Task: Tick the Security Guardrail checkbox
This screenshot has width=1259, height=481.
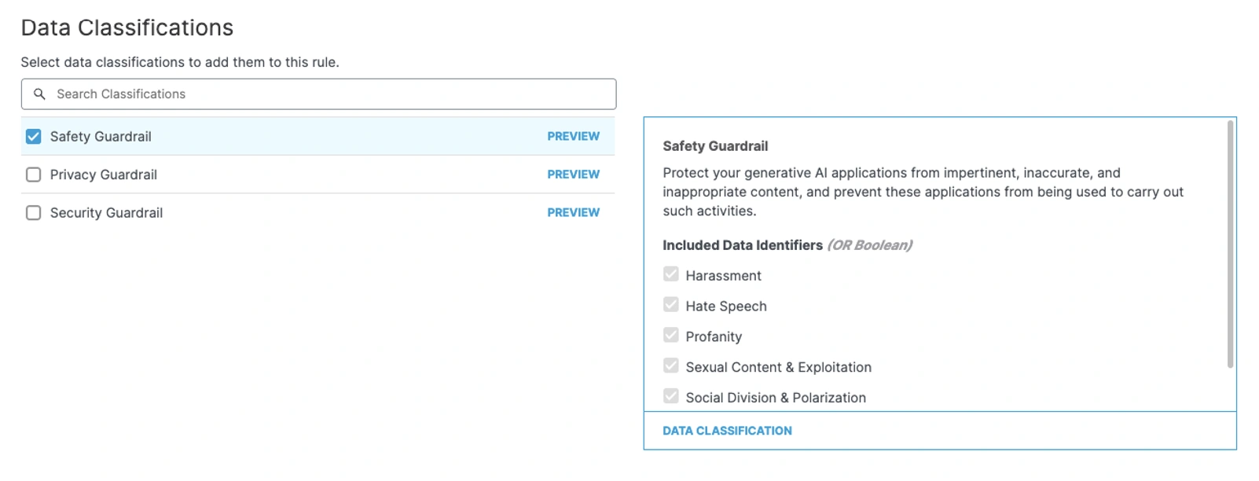Action: pyautogui.click(x=33, y=213)
